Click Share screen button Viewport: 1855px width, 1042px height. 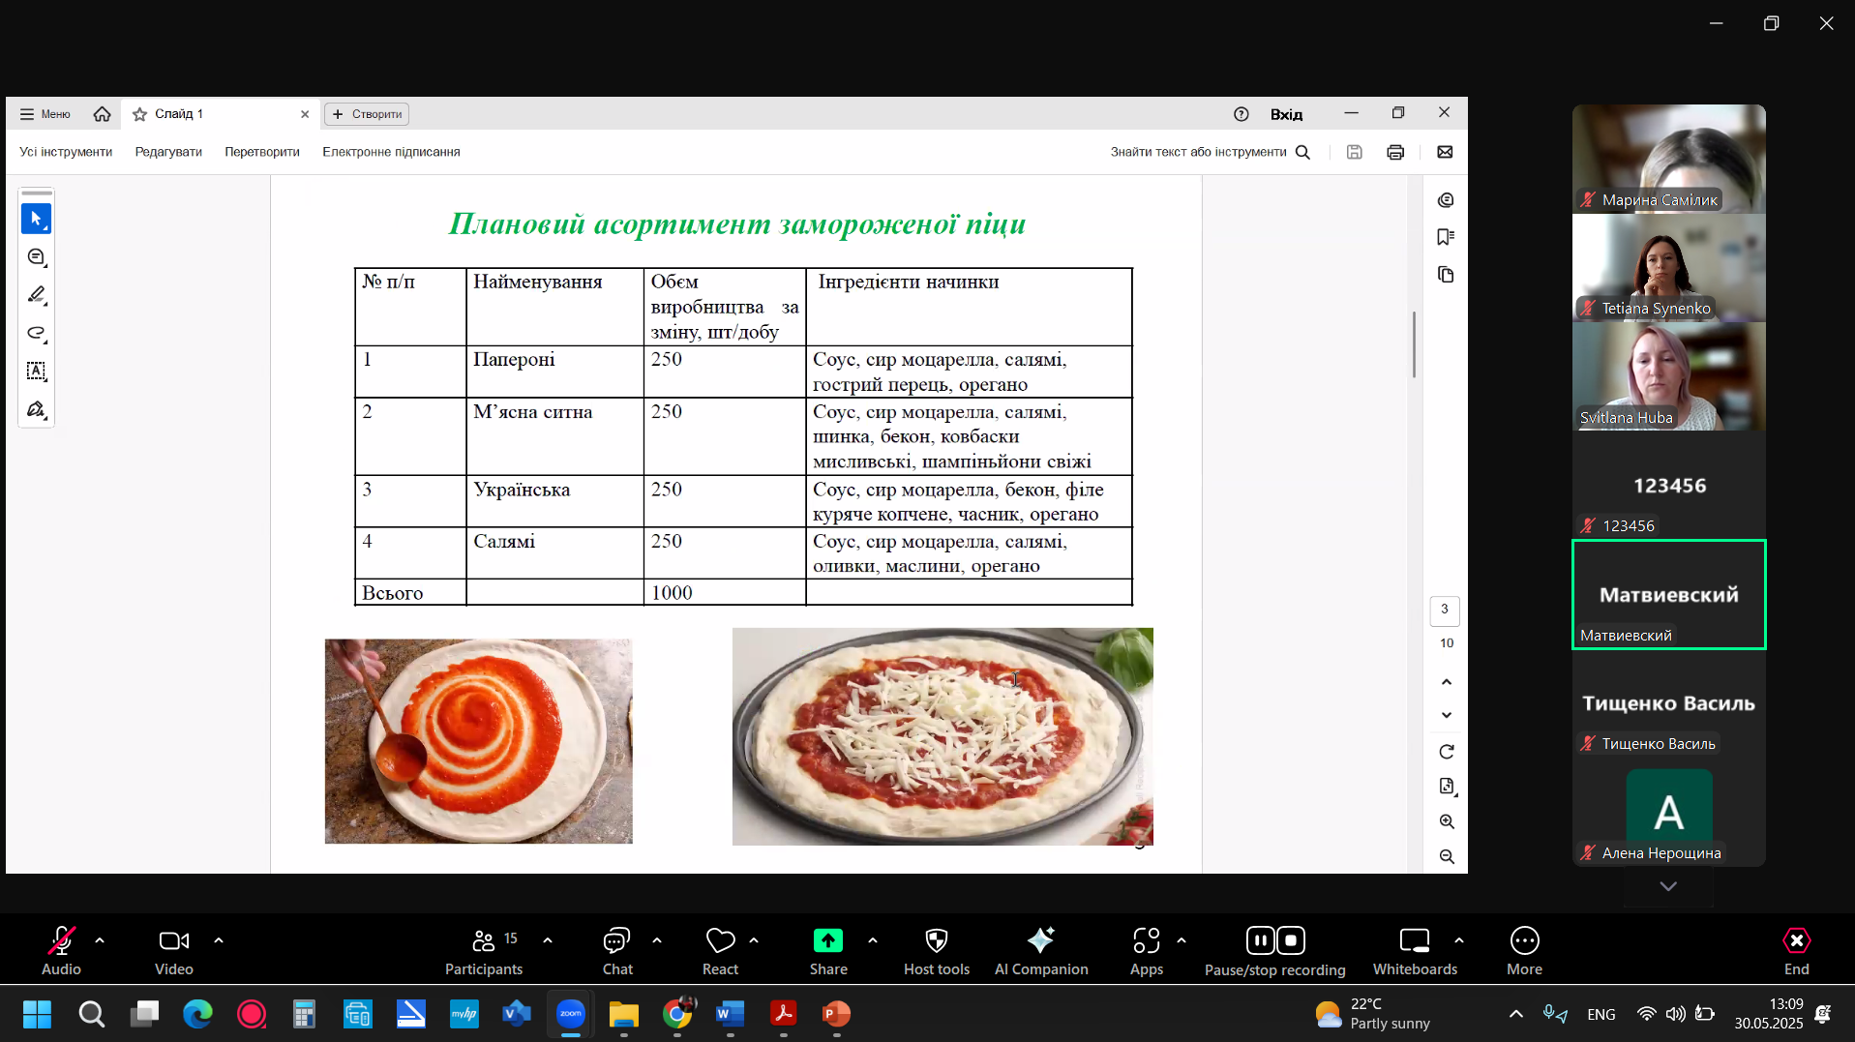828,951
